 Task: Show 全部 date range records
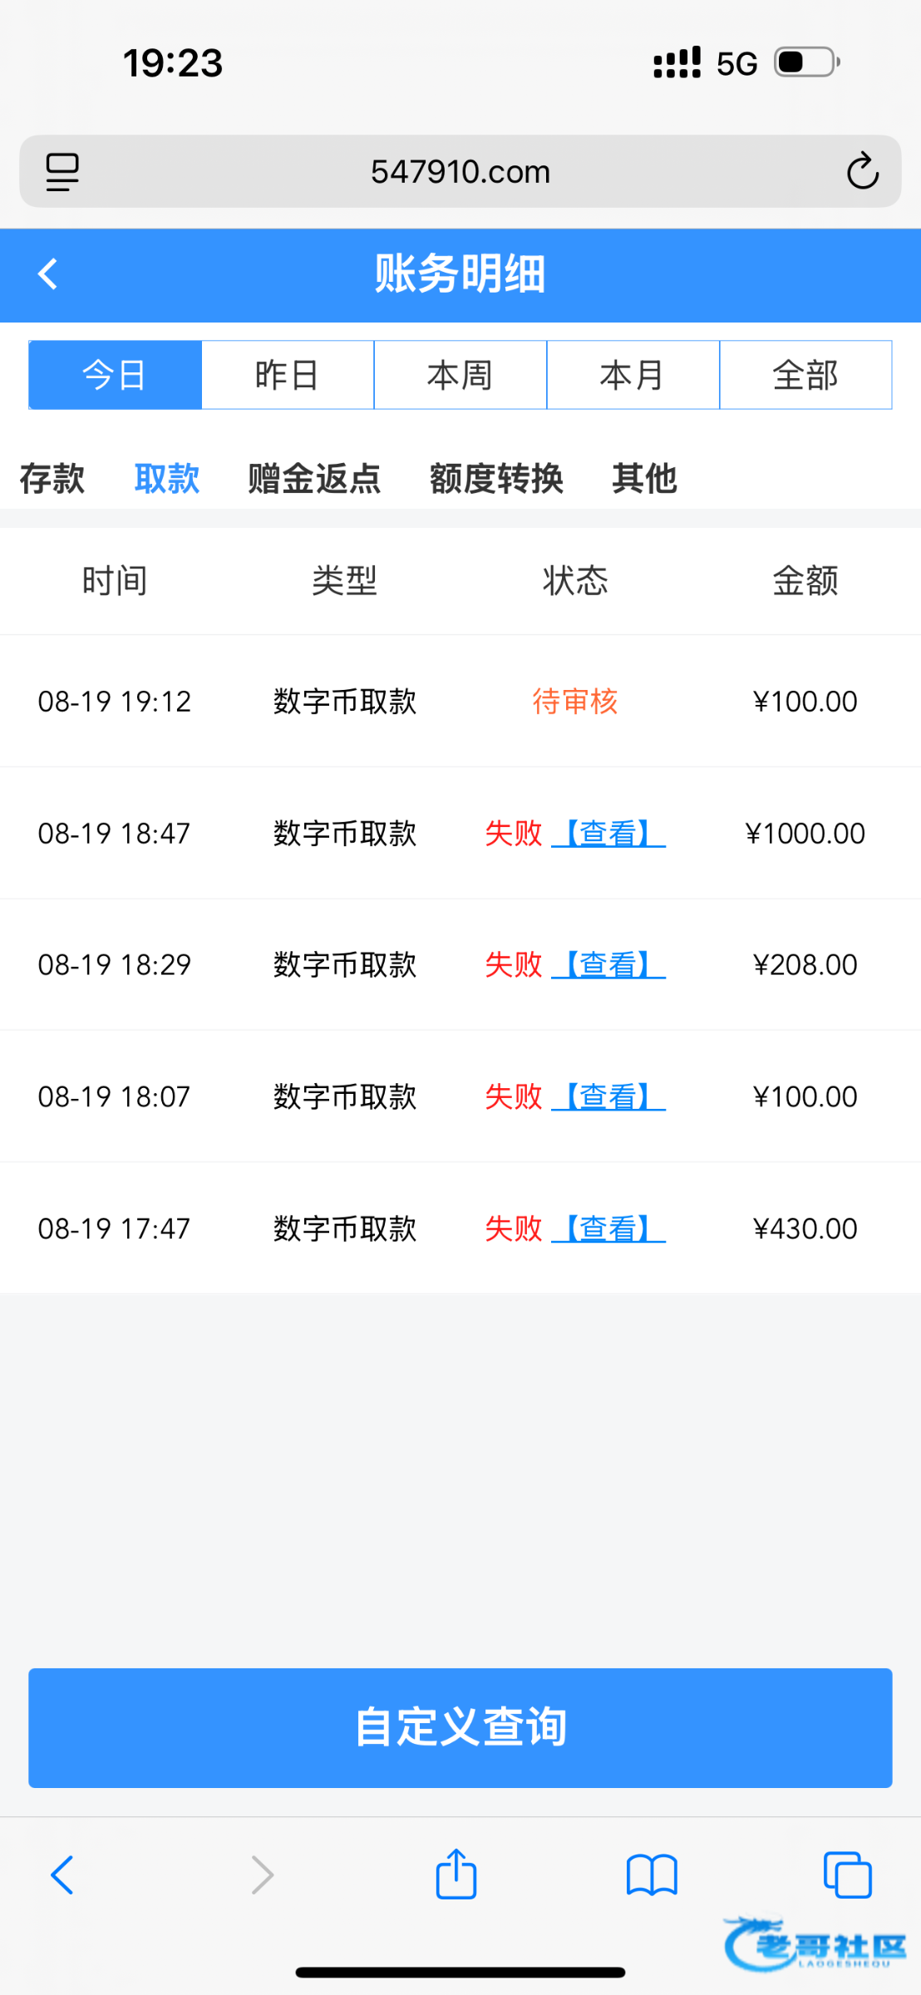tap(805, 375)
